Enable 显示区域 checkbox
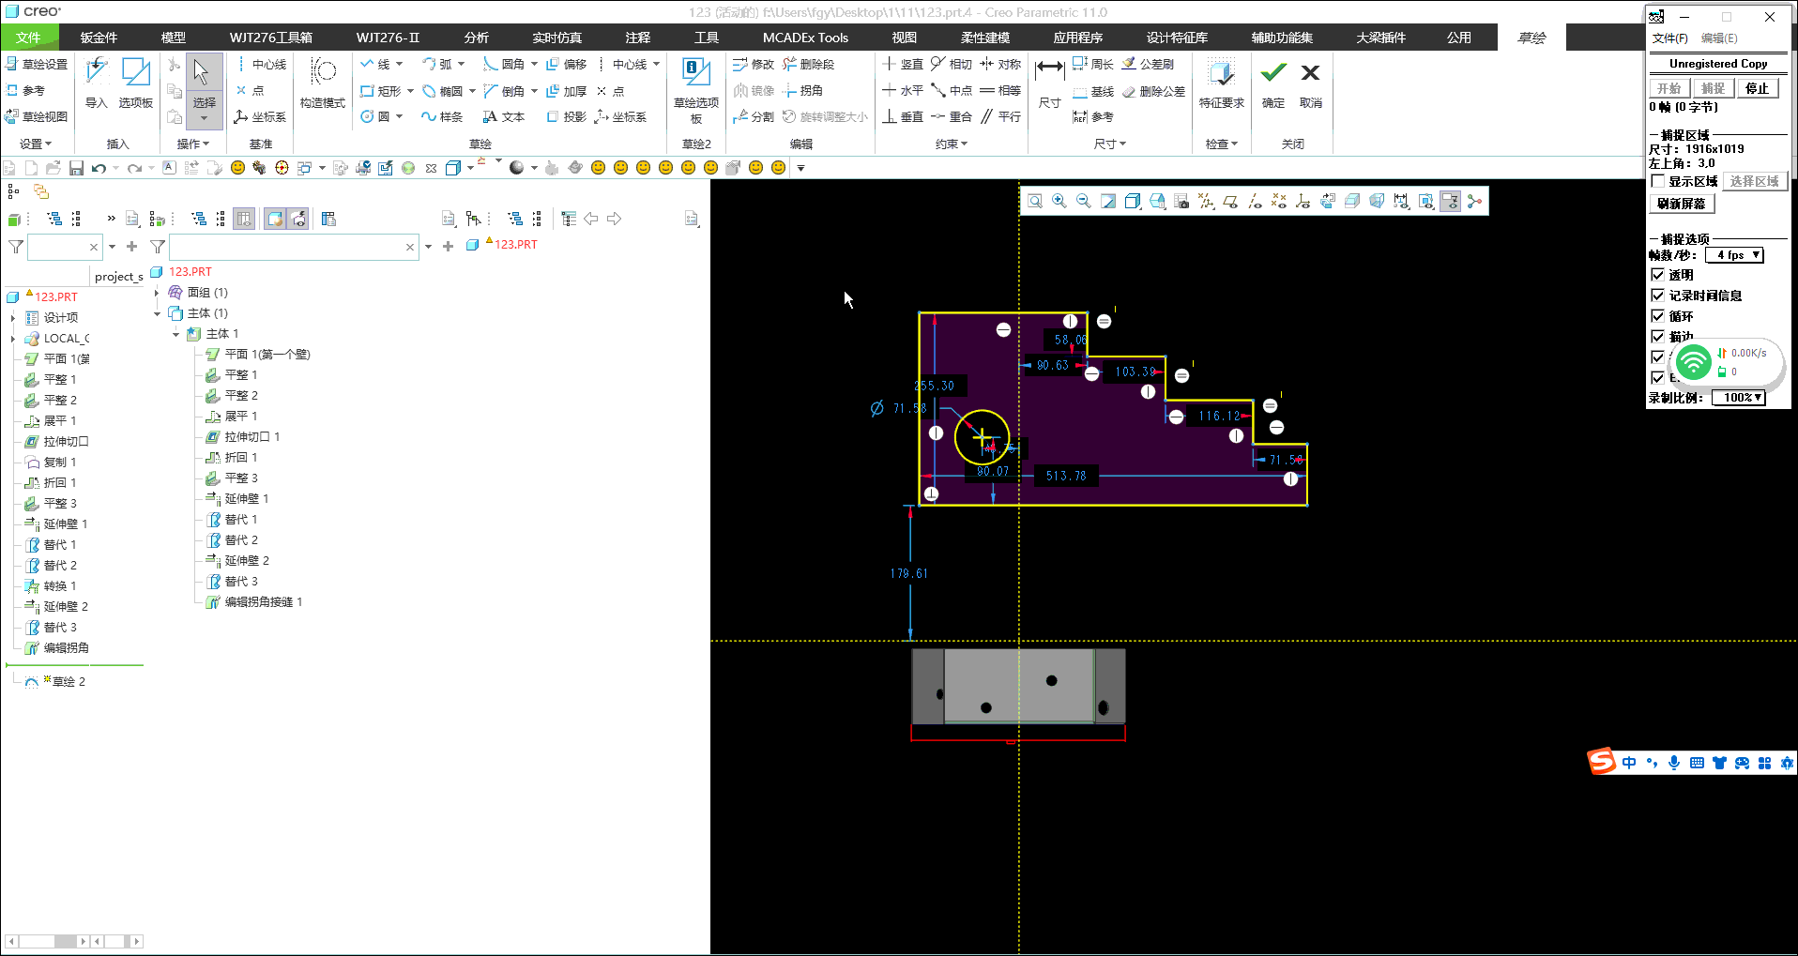 1658,181
